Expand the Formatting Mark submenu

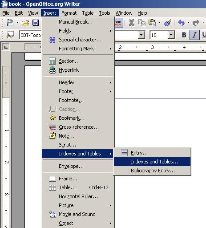(x=78, y=49)
